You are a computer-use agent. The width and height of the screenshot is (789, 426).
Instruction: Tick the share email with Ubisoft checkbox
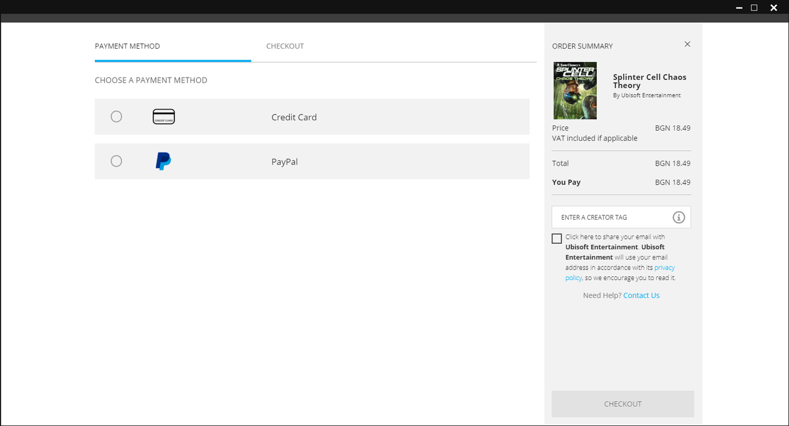557,239
